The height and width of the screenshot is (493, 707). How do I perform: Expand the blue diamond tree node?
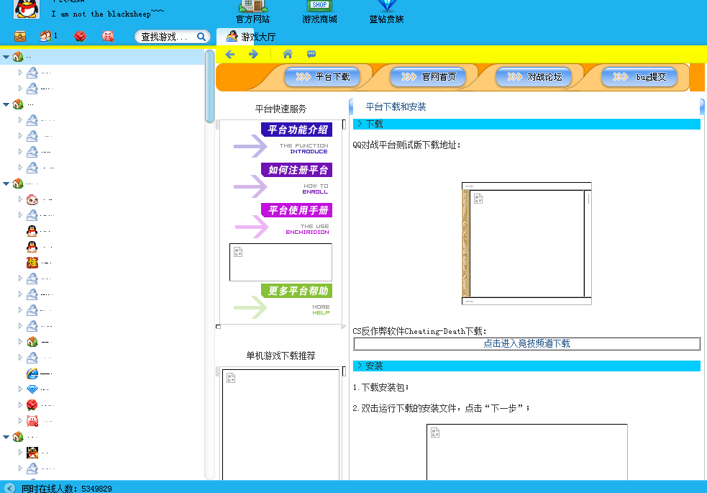point(20,389)
